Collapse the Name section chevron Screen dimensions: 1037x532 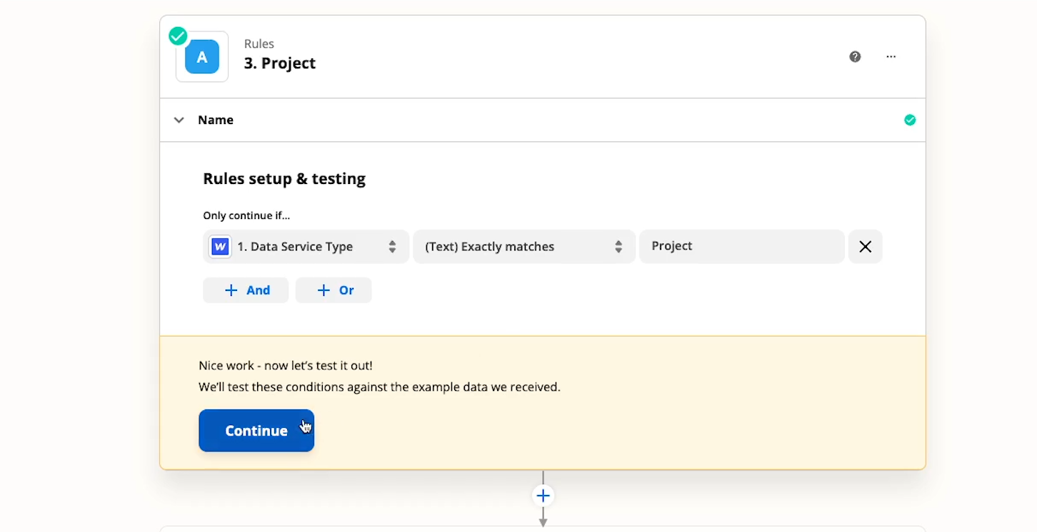point(179,120)
